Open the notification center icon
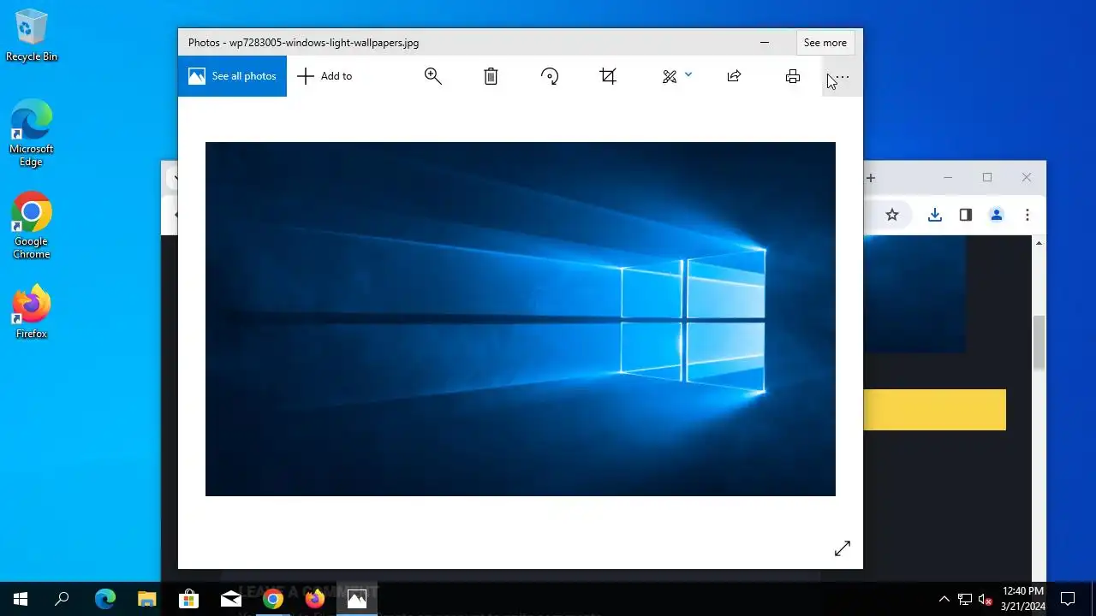 [x=1068, y=599]
